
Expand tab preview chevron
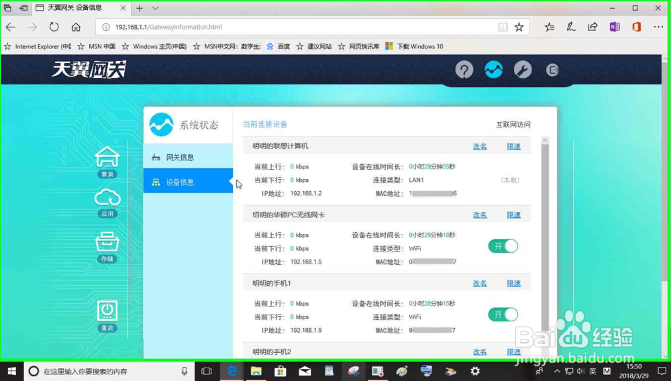coord(156,8)
